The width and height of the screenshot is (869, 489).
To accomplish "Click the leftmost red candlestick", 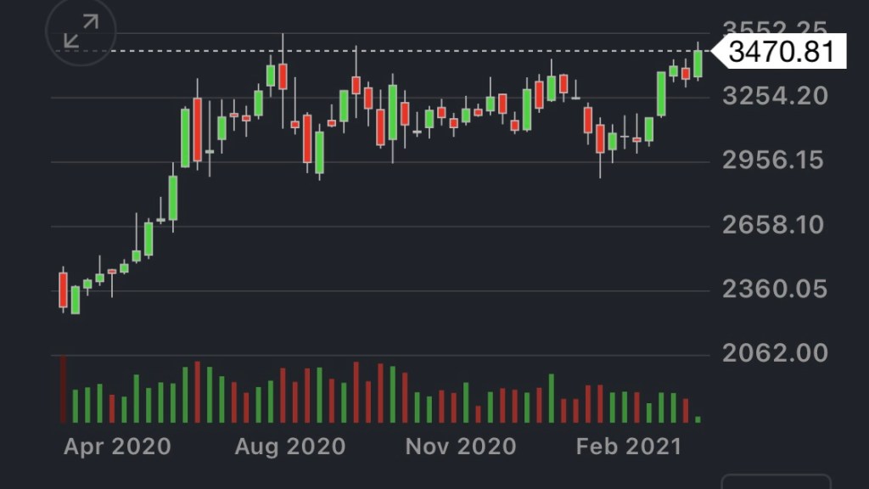I will [63, 289].
